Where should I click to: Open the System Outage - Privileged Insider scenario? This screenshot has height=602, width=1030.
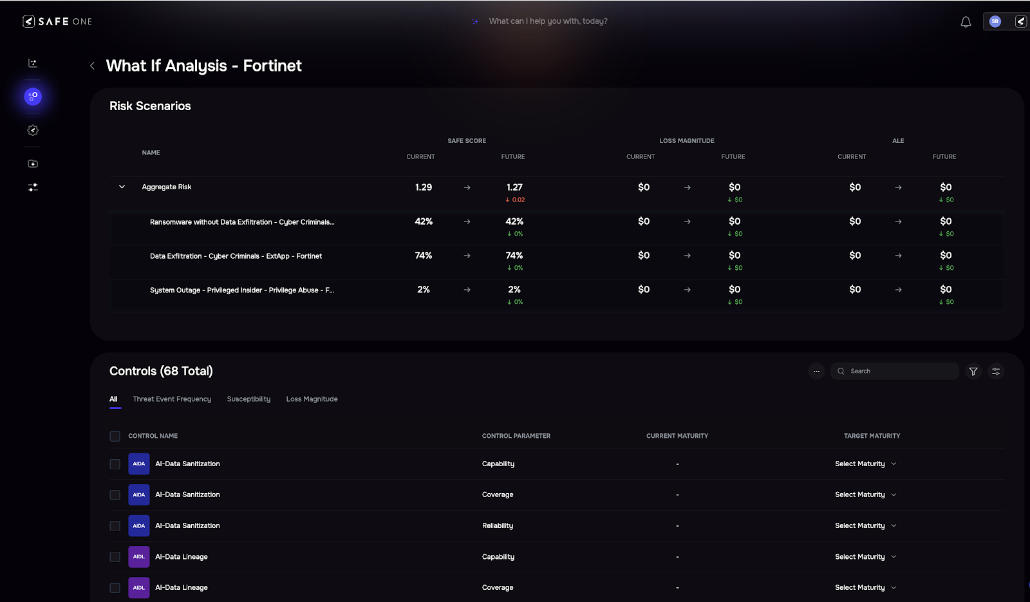[242, 290]
